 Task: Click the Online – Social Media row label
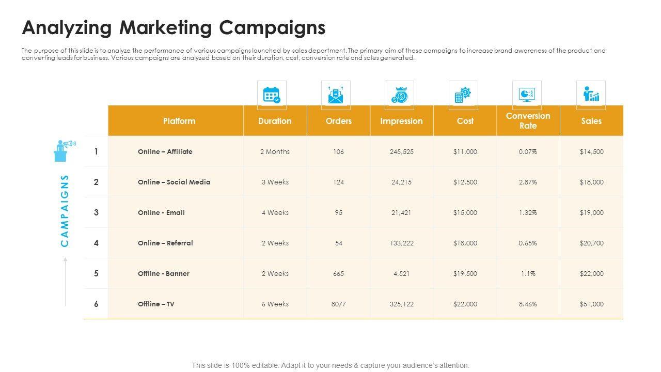pos(174,182)
